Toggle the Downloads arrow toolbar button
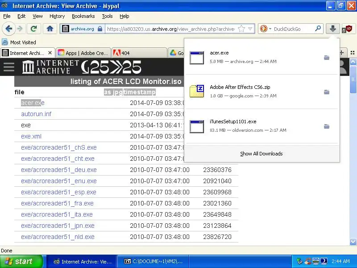 pos(332,29)
